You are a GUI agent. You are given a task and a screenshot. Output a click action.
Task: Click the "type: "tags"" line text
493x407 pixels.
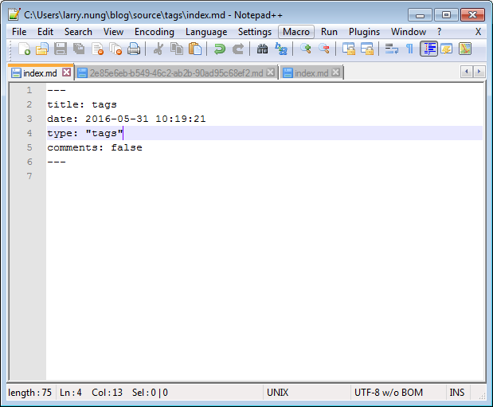(x=85, y=133)
